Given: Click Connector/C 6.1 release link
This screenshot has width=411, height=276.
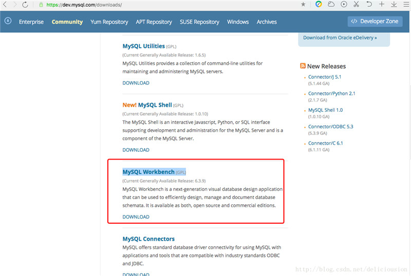Looking at the screenshot, I should (x=325, y=143).
